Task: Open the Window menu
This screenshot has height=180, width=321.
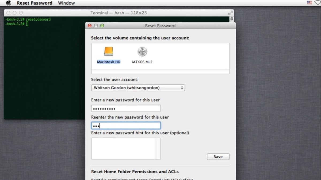Action: pyautogui.click(x=66, y=3)
